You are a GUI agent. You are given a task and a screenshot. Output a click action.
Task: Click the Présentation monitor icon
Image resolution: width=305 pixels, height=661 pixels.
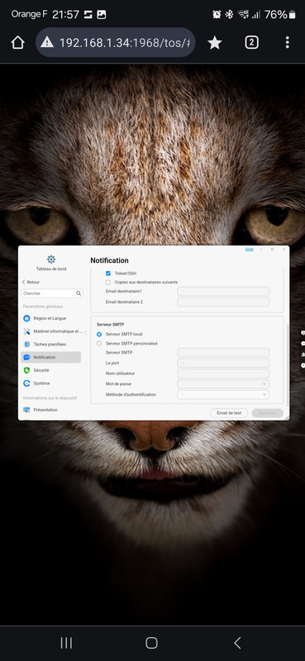(x=26, y=410)
